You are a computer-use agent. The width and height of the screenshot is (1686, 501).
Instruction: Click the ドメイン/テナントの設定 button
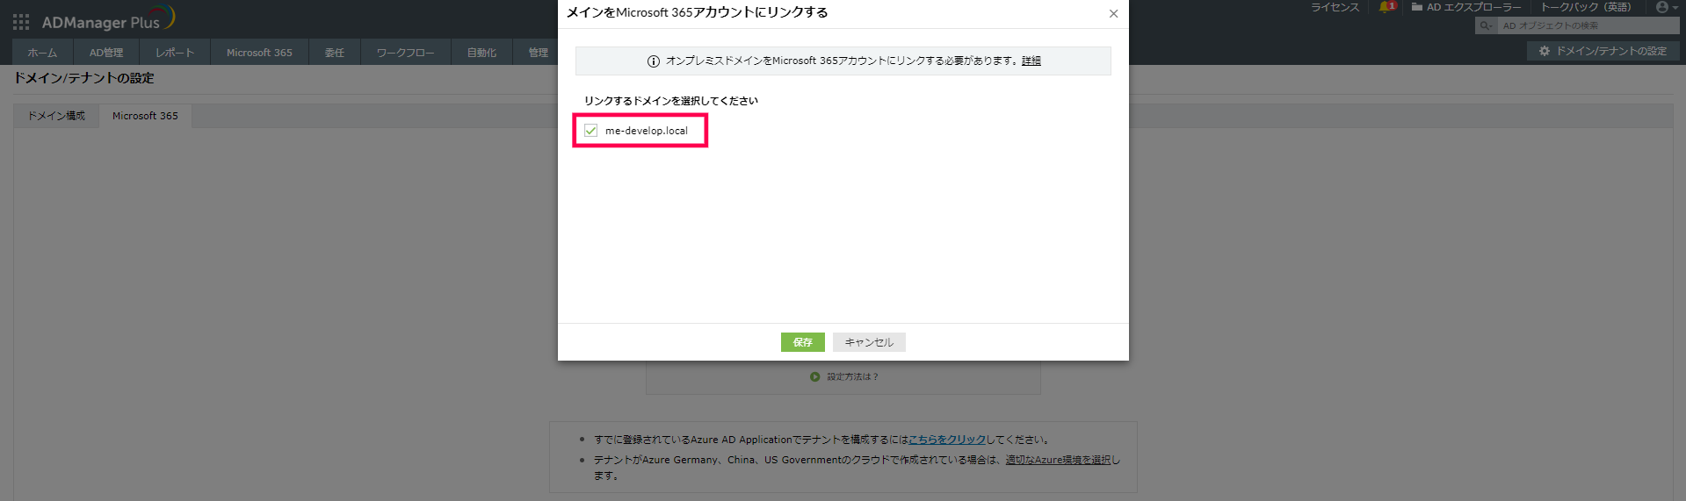1603,51
